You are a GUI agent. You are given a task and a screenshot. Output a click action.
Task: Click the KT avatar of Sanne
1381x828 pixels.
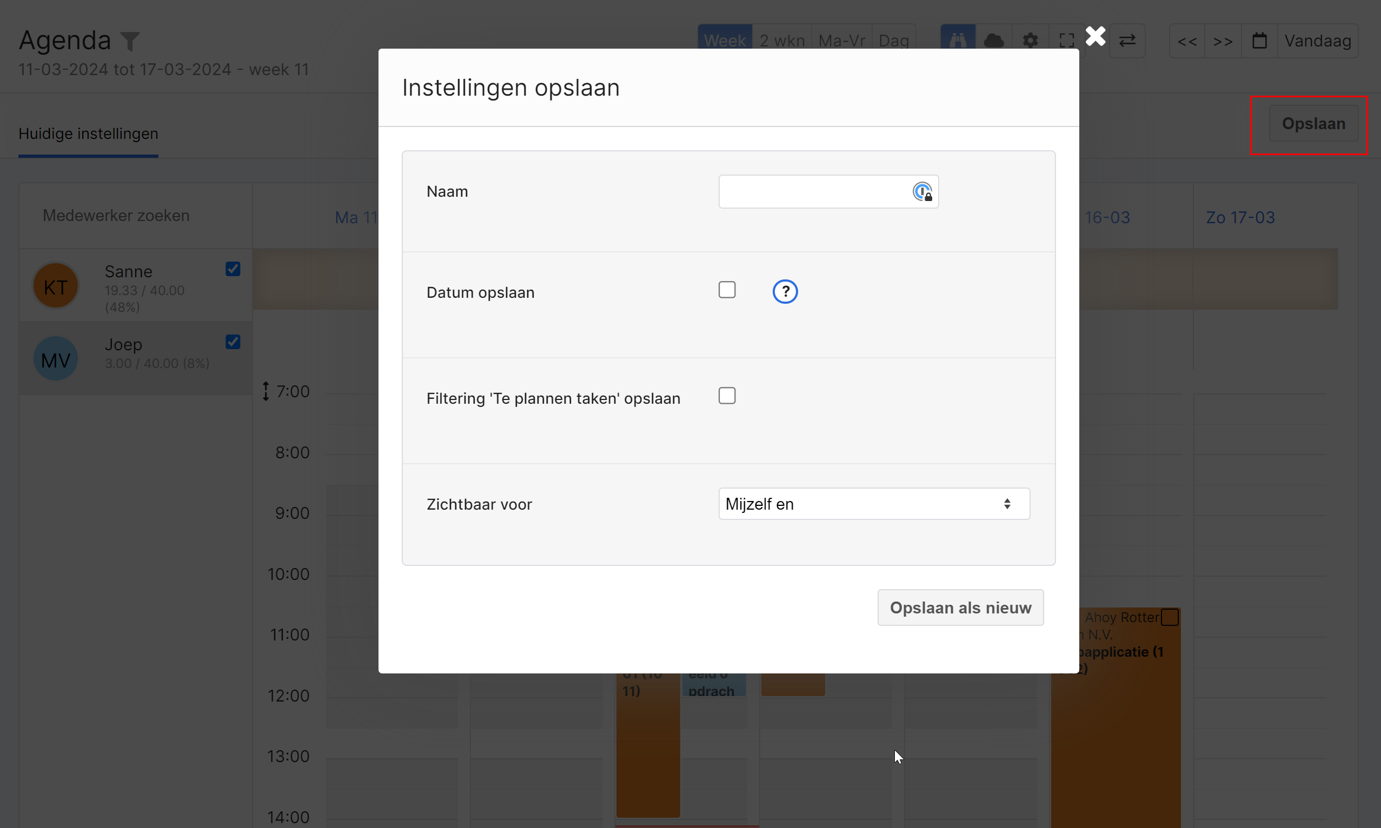55,286
